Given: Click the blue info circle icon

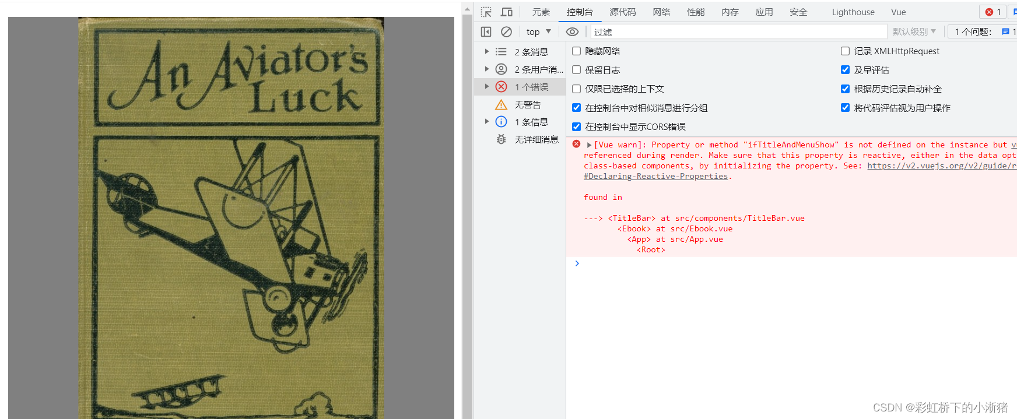Looking at the screenshot, I should click(501, 122).
